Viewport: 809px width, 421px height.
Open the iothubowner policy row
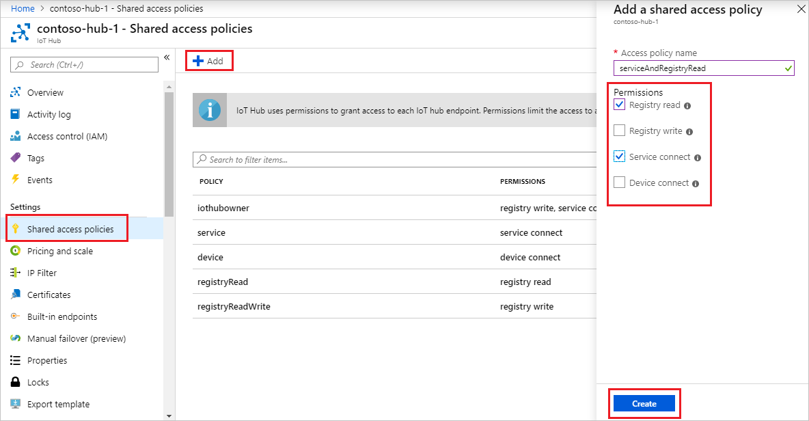(x=395, y=208)
